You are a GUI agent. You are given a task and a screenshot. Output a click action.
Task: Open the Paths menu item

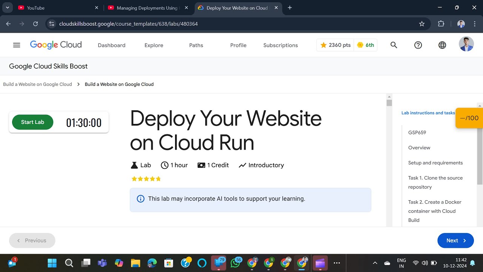pos(196,45)
